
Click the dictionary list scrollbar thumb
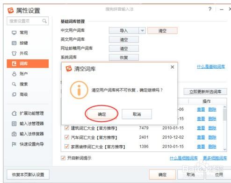tap(224, 114)
